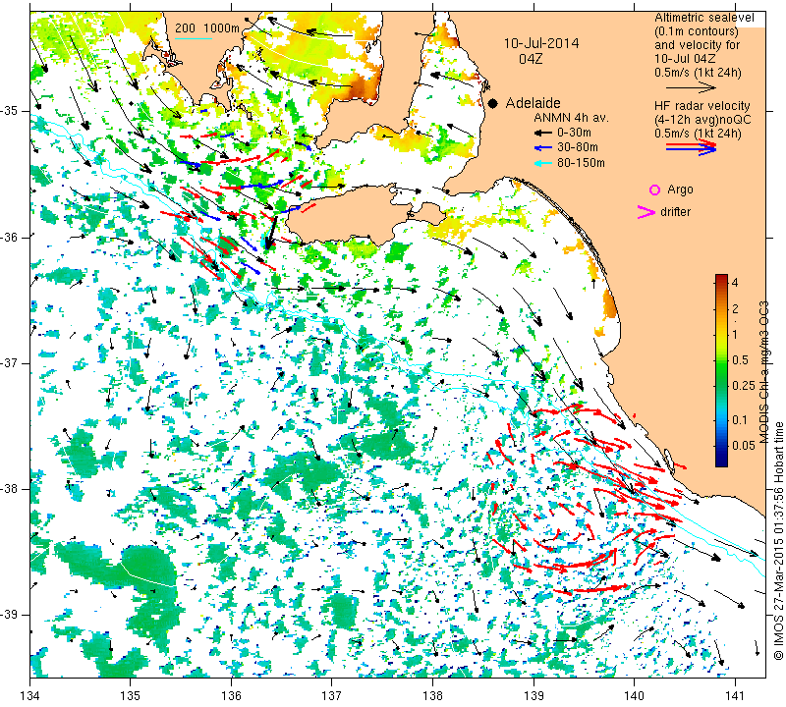Click the red and blue HF radar legend arrow
The height and width of the screenshot is (707, 786).
(692, 147)
